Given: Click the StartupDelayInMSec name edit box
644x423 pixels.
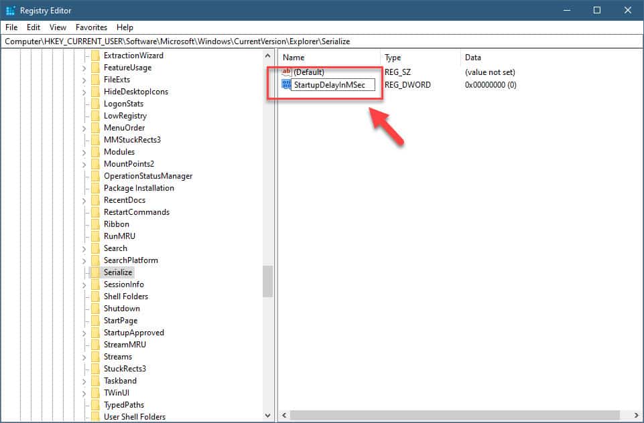Looking at the screenshot, I should click(333, 85).
